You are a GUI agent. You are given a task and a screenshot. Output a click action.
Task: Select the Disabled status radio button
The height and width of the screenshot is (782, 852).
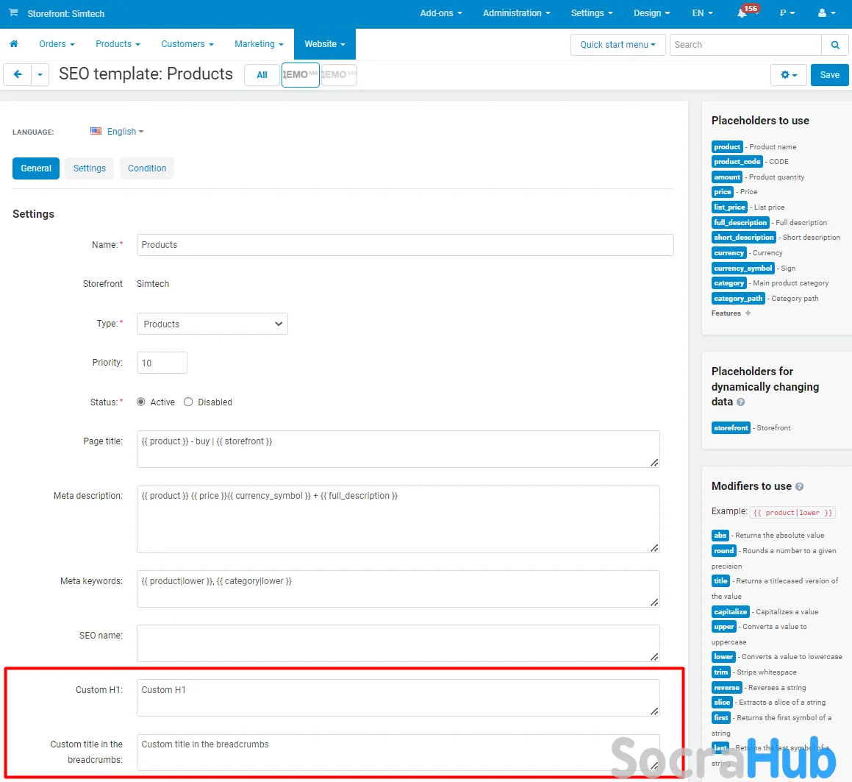click(x=188, y=402)
